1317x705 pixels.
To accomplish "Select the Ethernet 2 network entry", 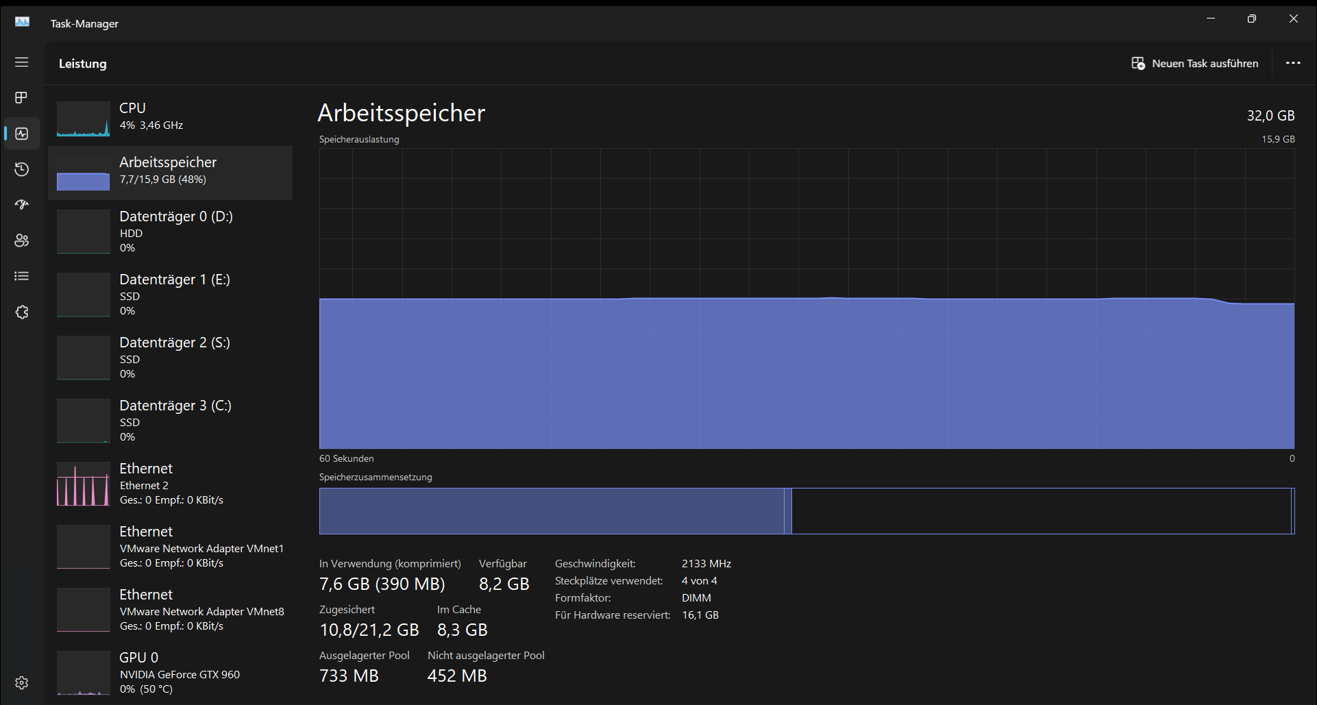I will pyautogui.click(x=170, y=484).
